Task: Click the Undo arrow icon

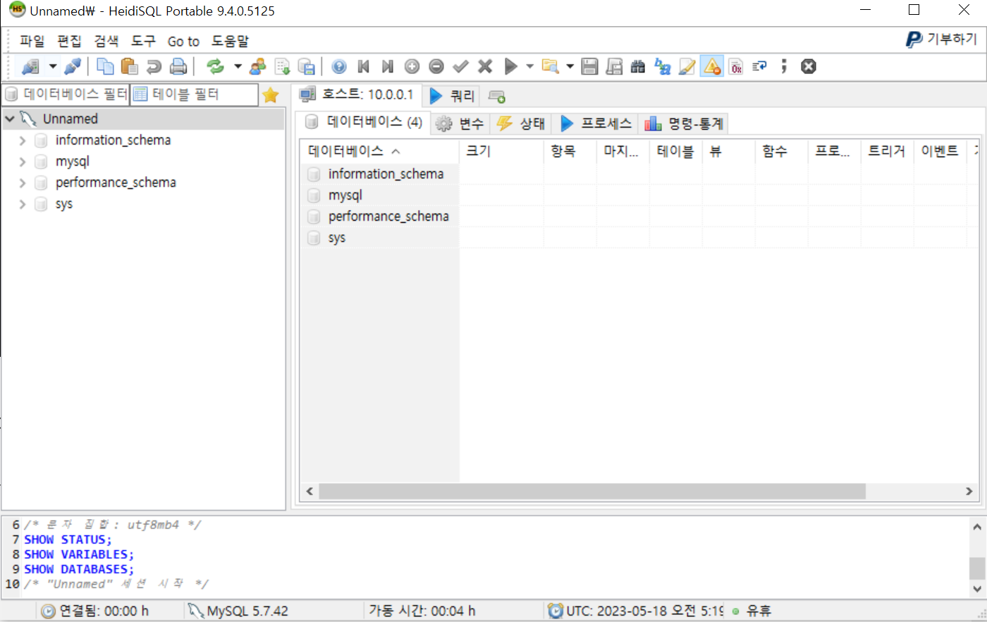Action: pos(154,66)
